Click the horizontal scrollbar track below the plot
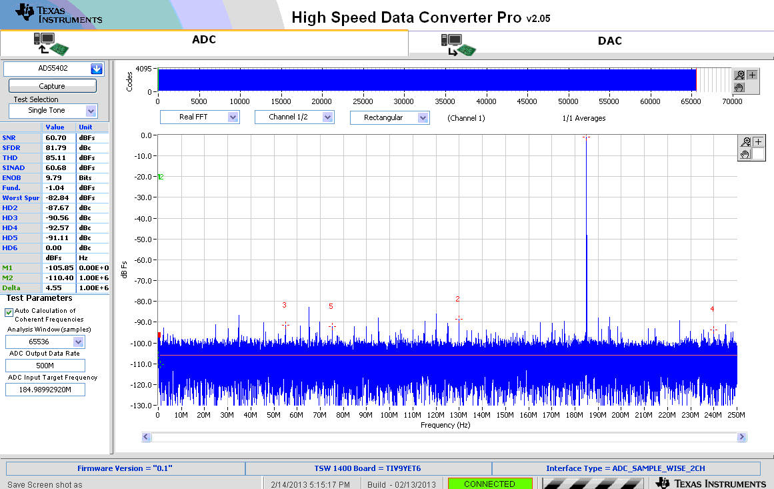 (x=444, y=437)
